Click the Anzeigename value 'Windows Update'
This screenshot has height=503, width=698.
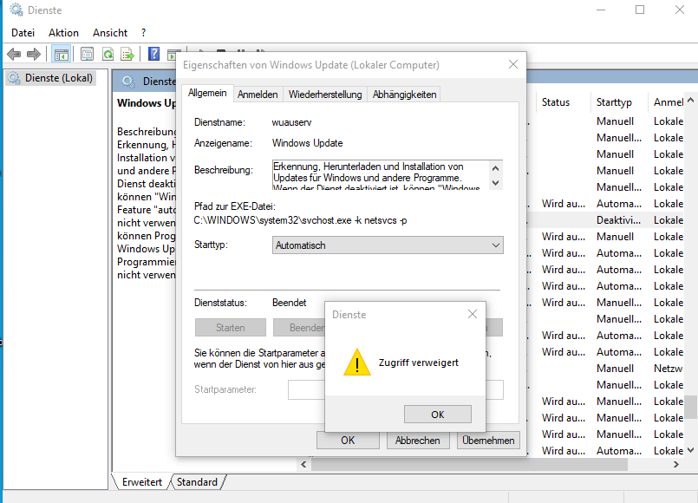click(307, 143)
